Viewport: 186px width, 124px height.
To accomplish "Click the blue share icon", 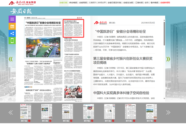I will pos(12,34).
